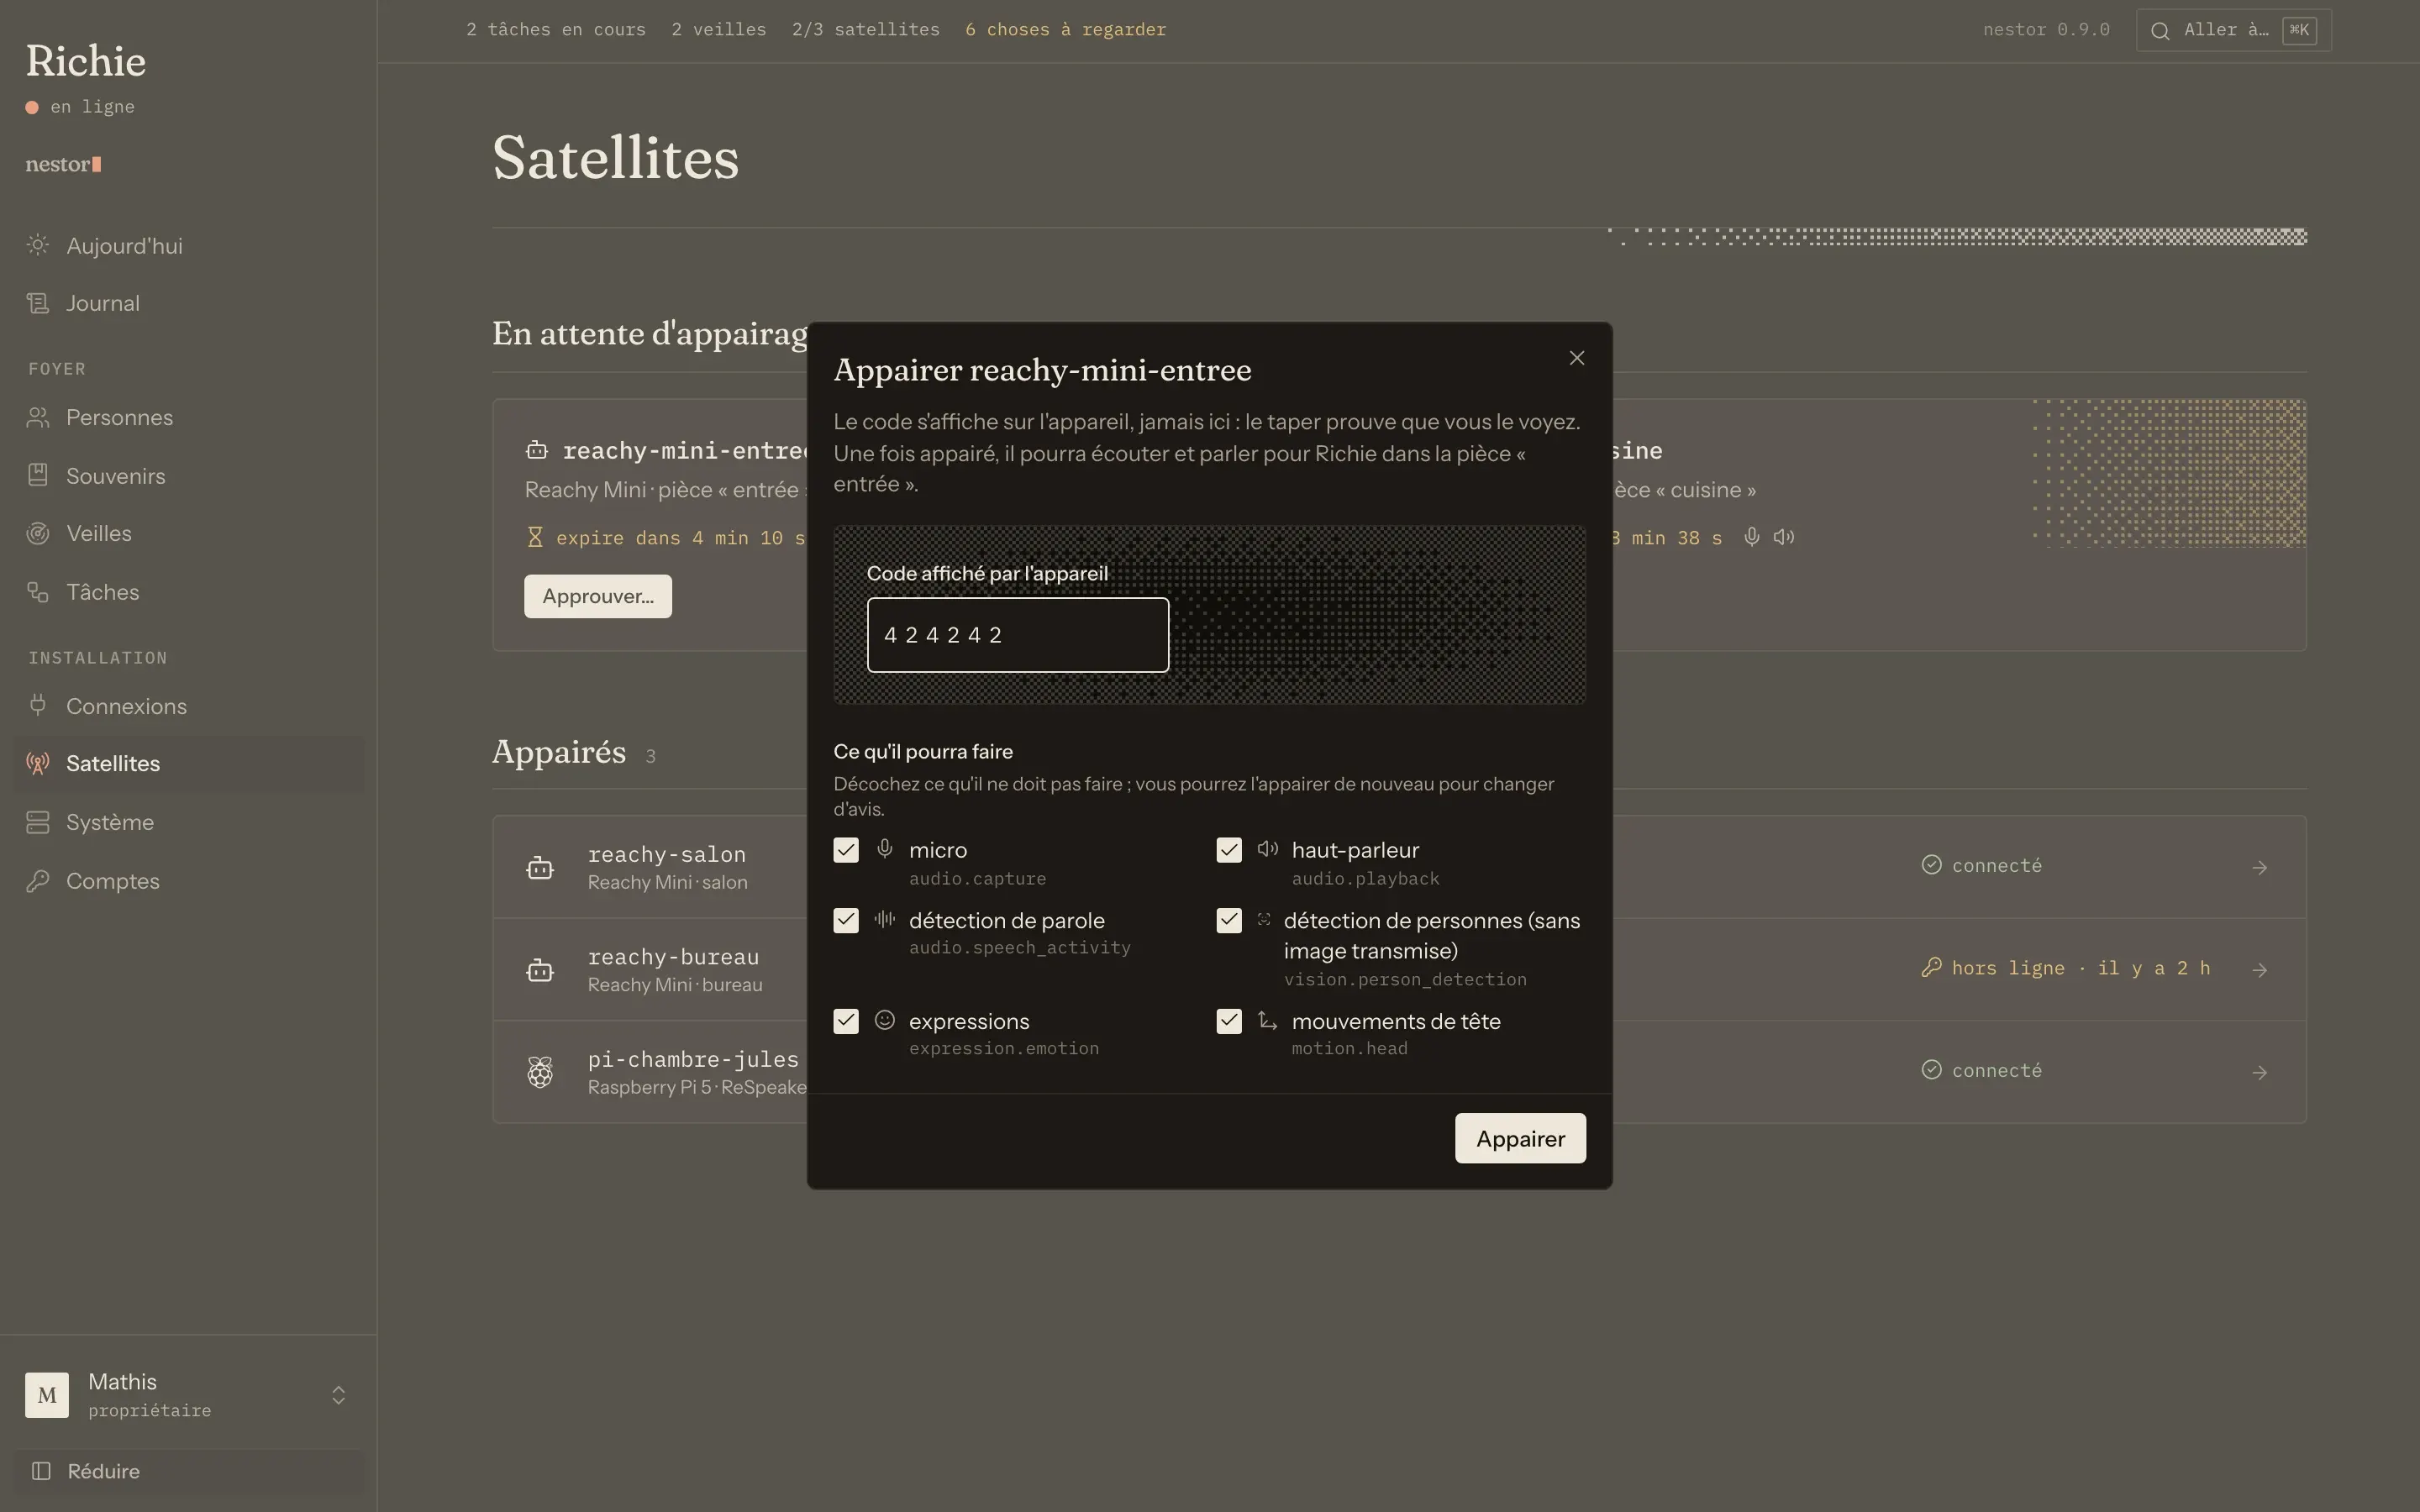The height and width of the screenshot is (1512, 2420).
Task: Click the Appairer button
Action: point(1520,1138)
